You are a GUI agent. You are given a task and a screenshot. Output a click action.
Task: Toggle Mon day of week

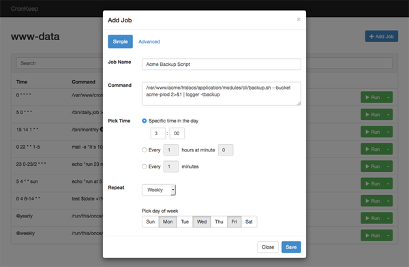click(x=168, y=221)
